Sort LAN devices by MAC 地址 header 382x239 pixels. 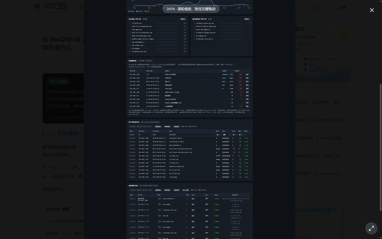click(x=149, y=71)
